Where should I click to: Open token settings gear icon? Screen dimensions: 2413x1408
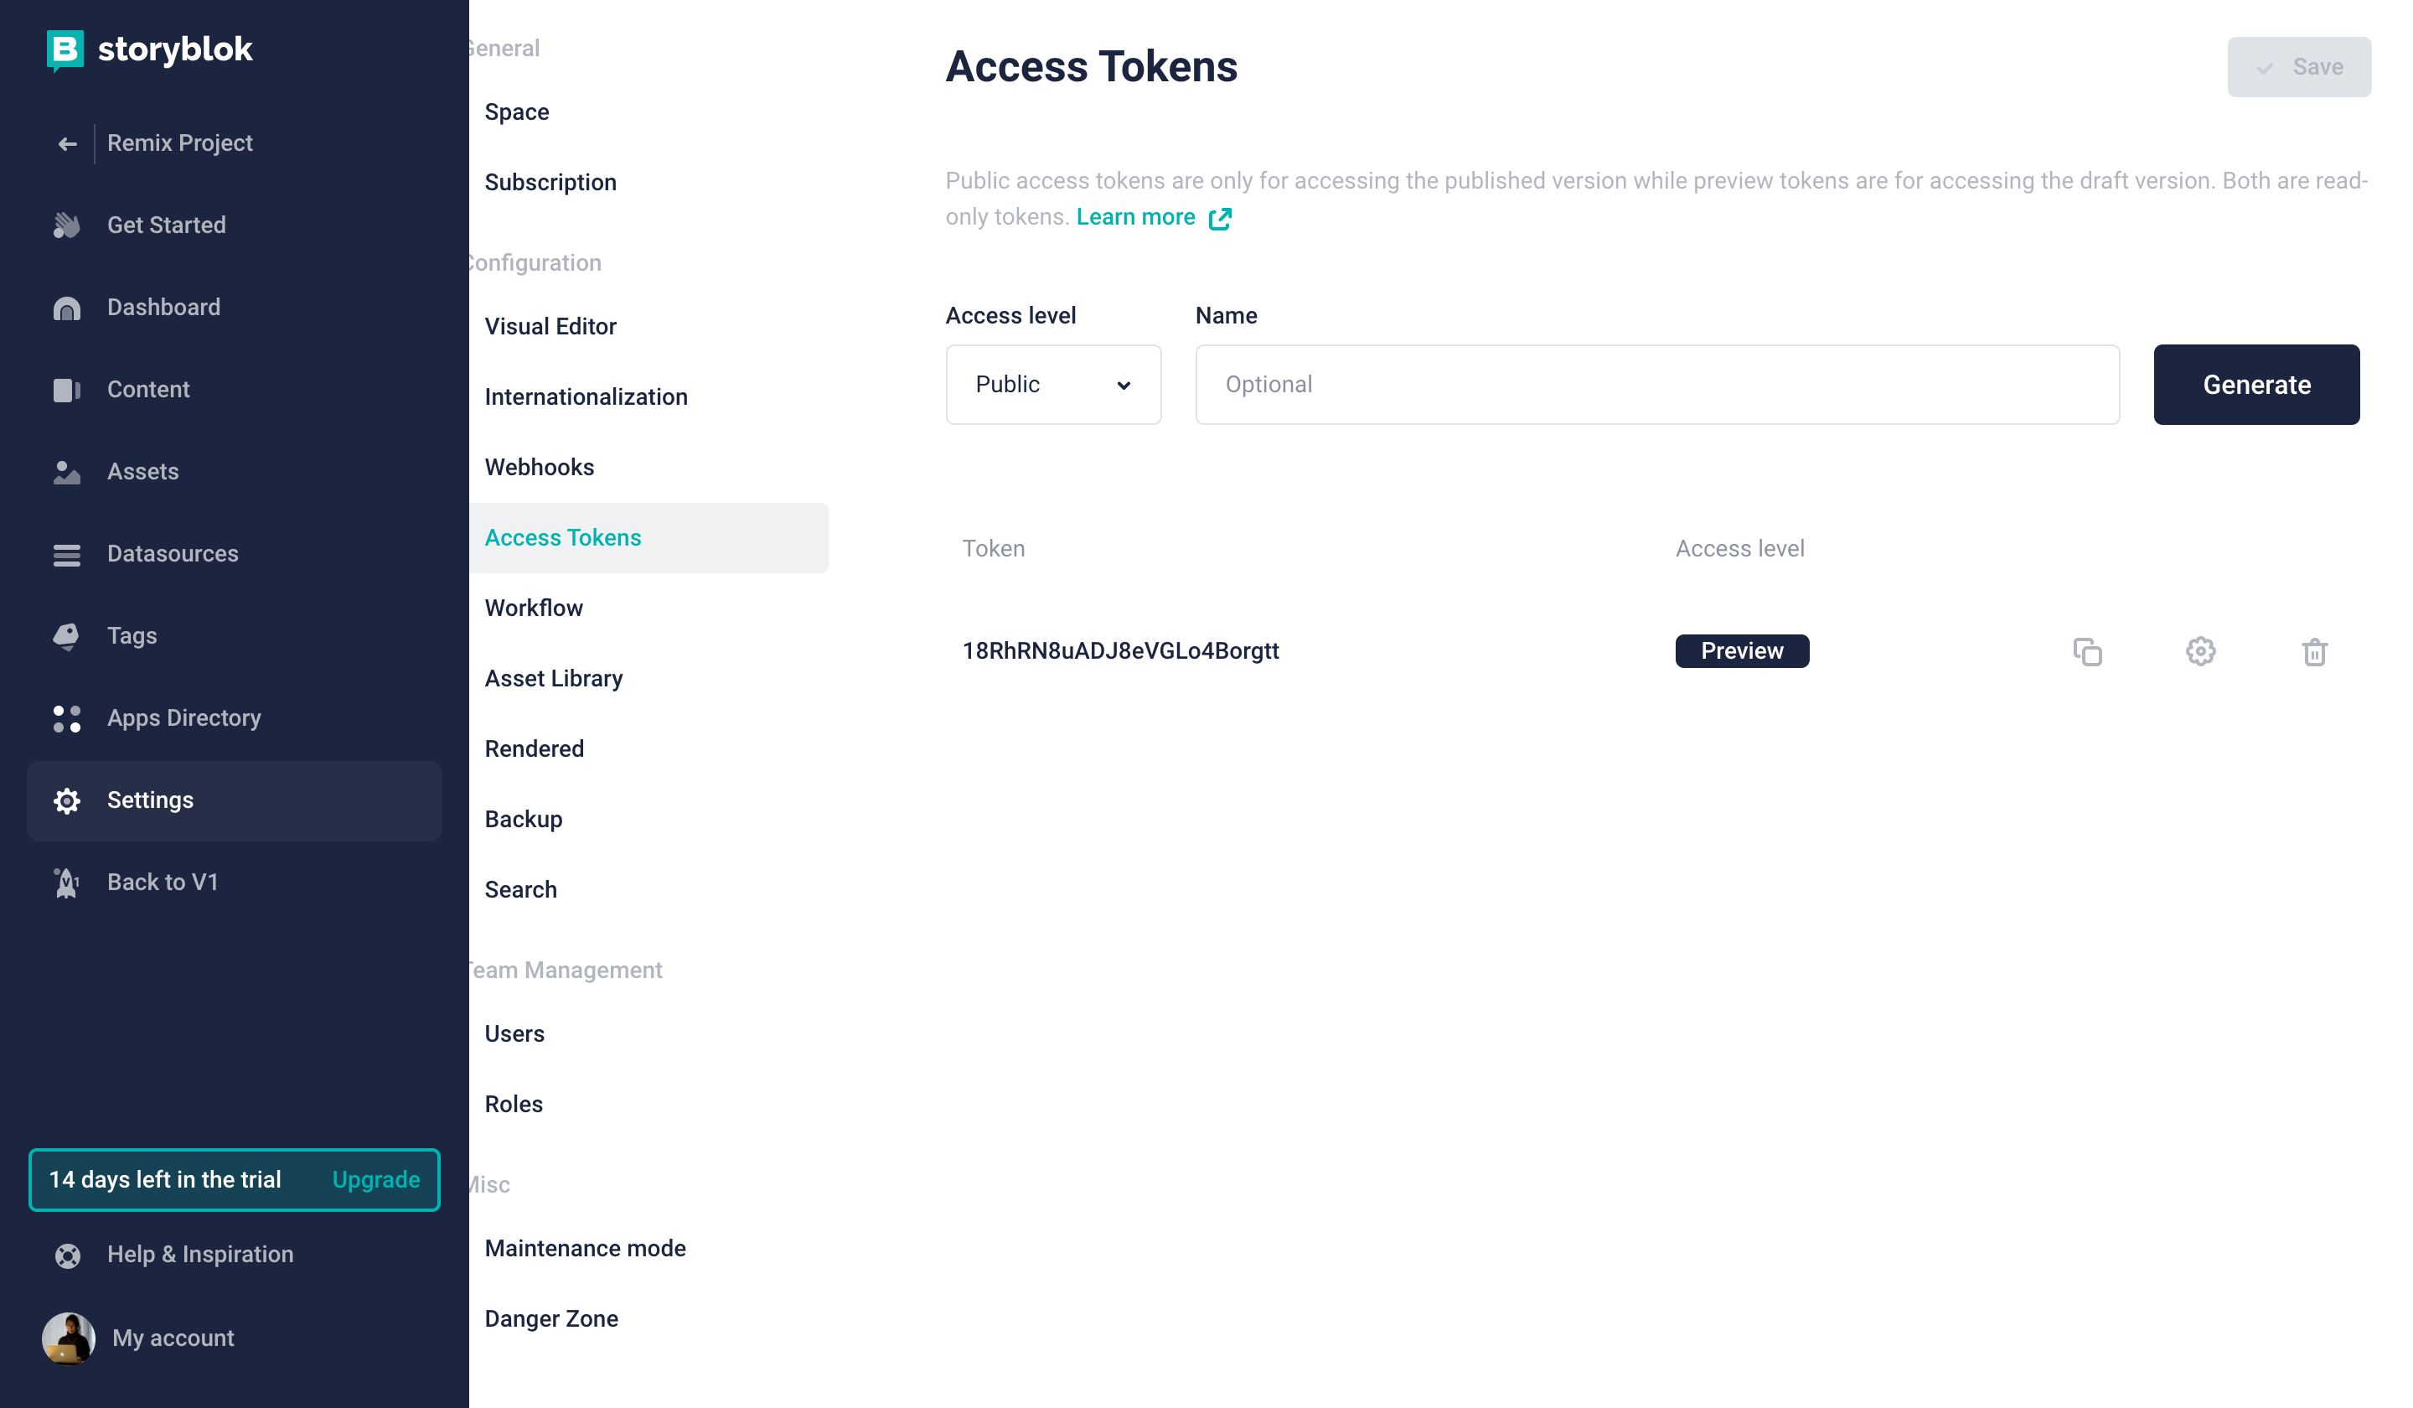click(x=2200, y=651)
